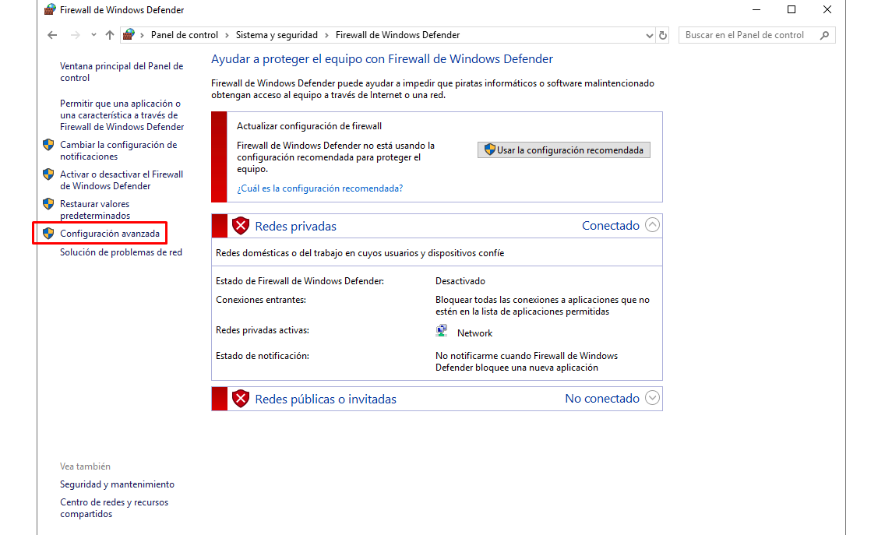The image size is (885, 535).
Task: Expand chevron after 'Panel de control' breadcrumb
Action: pyautogui.click(x=227, y=36)
